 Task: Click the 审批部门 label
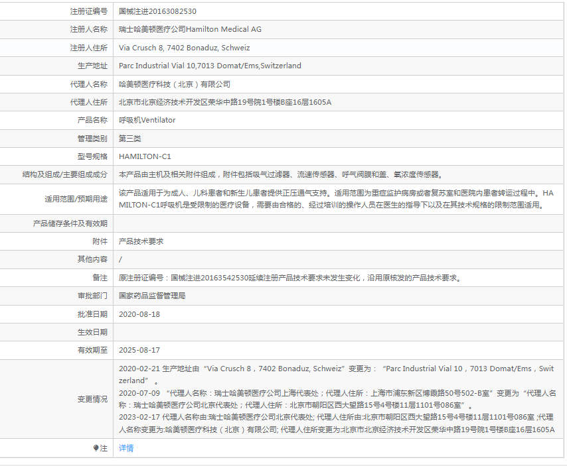click(x=92, y=296)
